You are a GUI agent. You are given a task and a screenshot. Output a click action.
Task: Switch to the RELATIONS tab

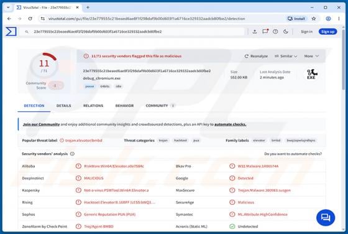pyautogui.click(x=93, y=106)
